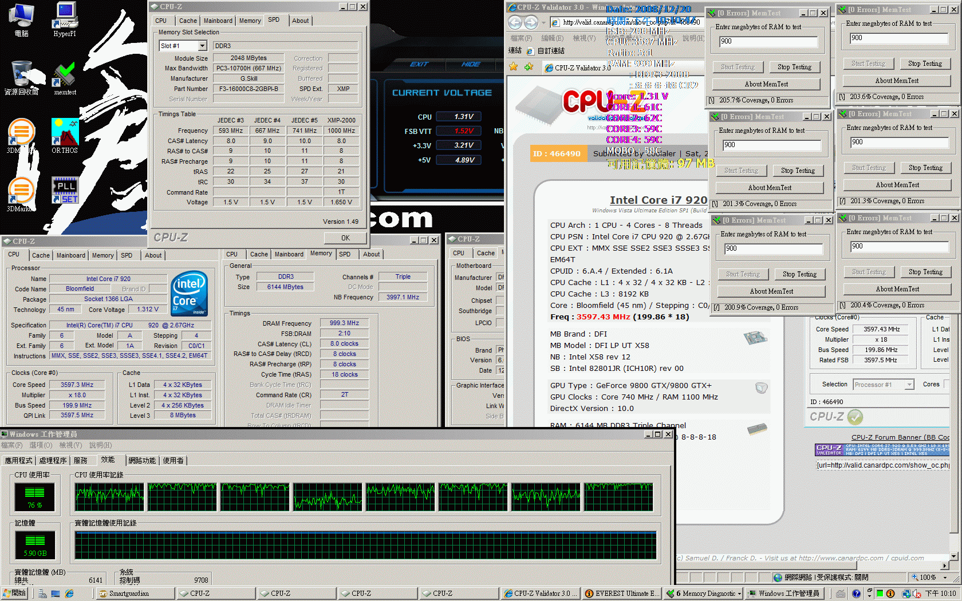The height and width of the screenshot is (601, 962).
Task: Click the browser Back arrow button
Action: point(515,22)
